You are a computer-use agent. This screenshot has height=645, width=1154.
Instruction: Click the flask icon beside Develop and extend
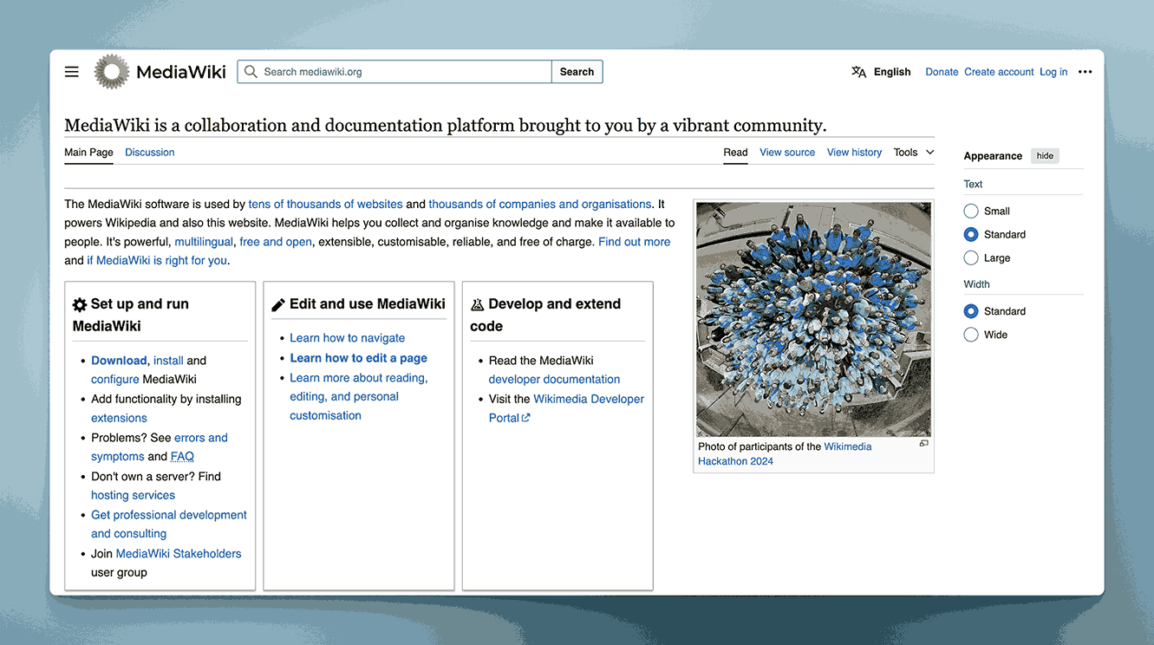point(477,304)
